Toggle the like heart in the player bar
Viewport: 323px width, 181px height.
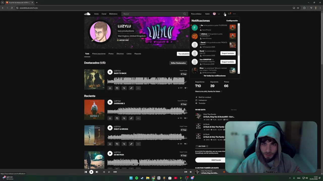coord(224,172)
